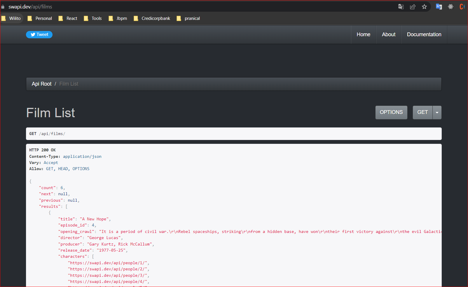Click the OPTIONS request button
Screen dimensions: 468x287
[x=391, y=113]
